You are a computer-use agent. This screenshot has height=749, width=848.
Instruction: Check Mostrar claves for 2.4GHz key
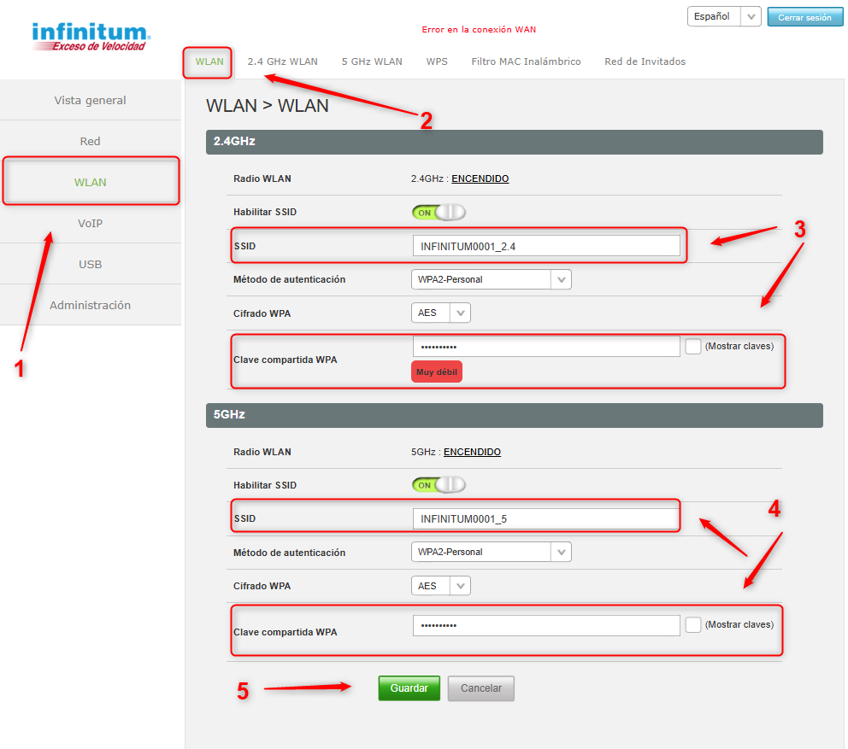point(693,346)
